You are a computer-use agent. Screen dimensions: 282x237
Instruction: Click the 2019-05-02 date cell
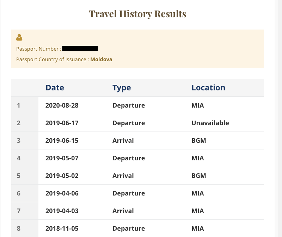62,176
